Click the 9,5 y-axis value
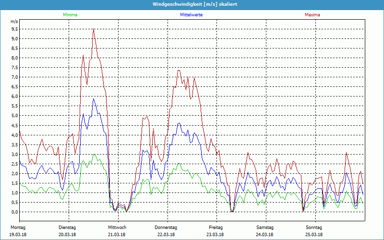This screenshot has width=384, height=240. click(x=14, y=29)
